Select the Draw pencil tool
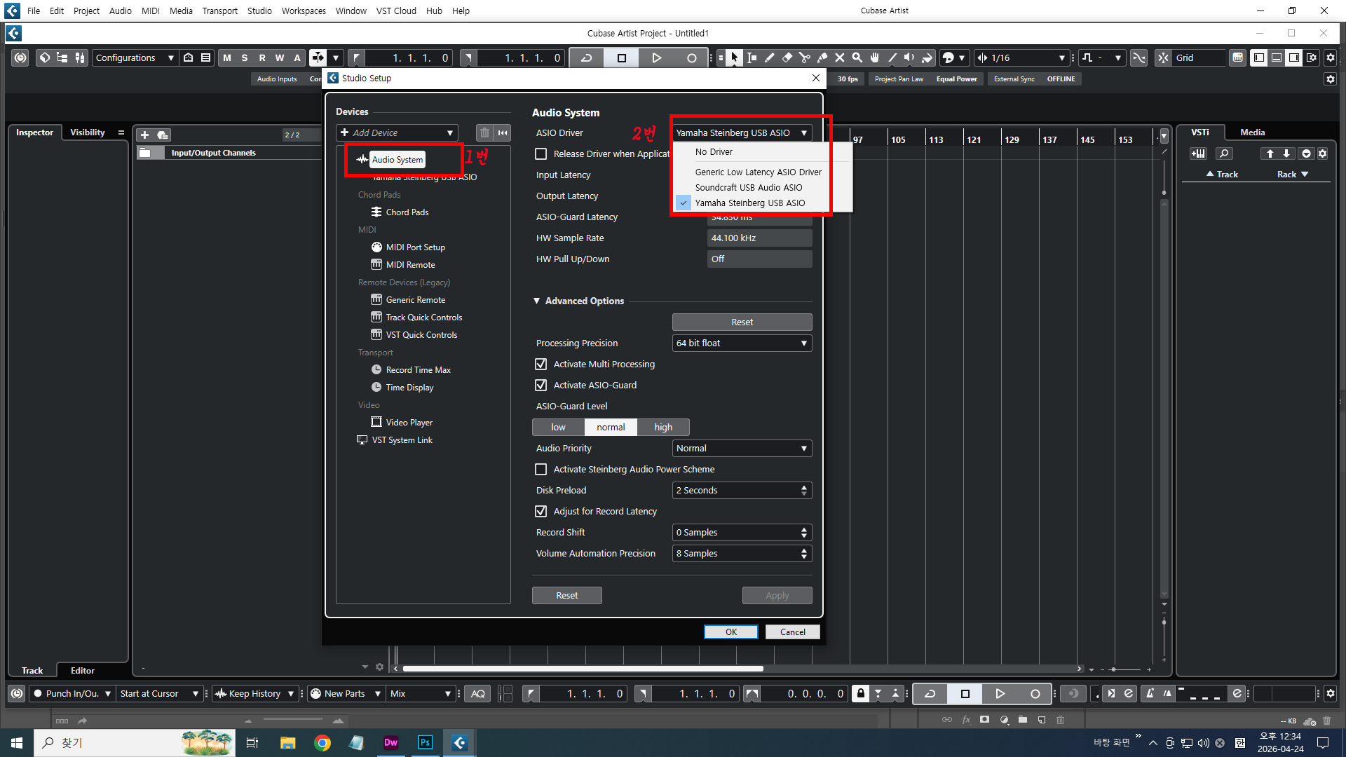The image size is (1346, 757). click(769, 57)
